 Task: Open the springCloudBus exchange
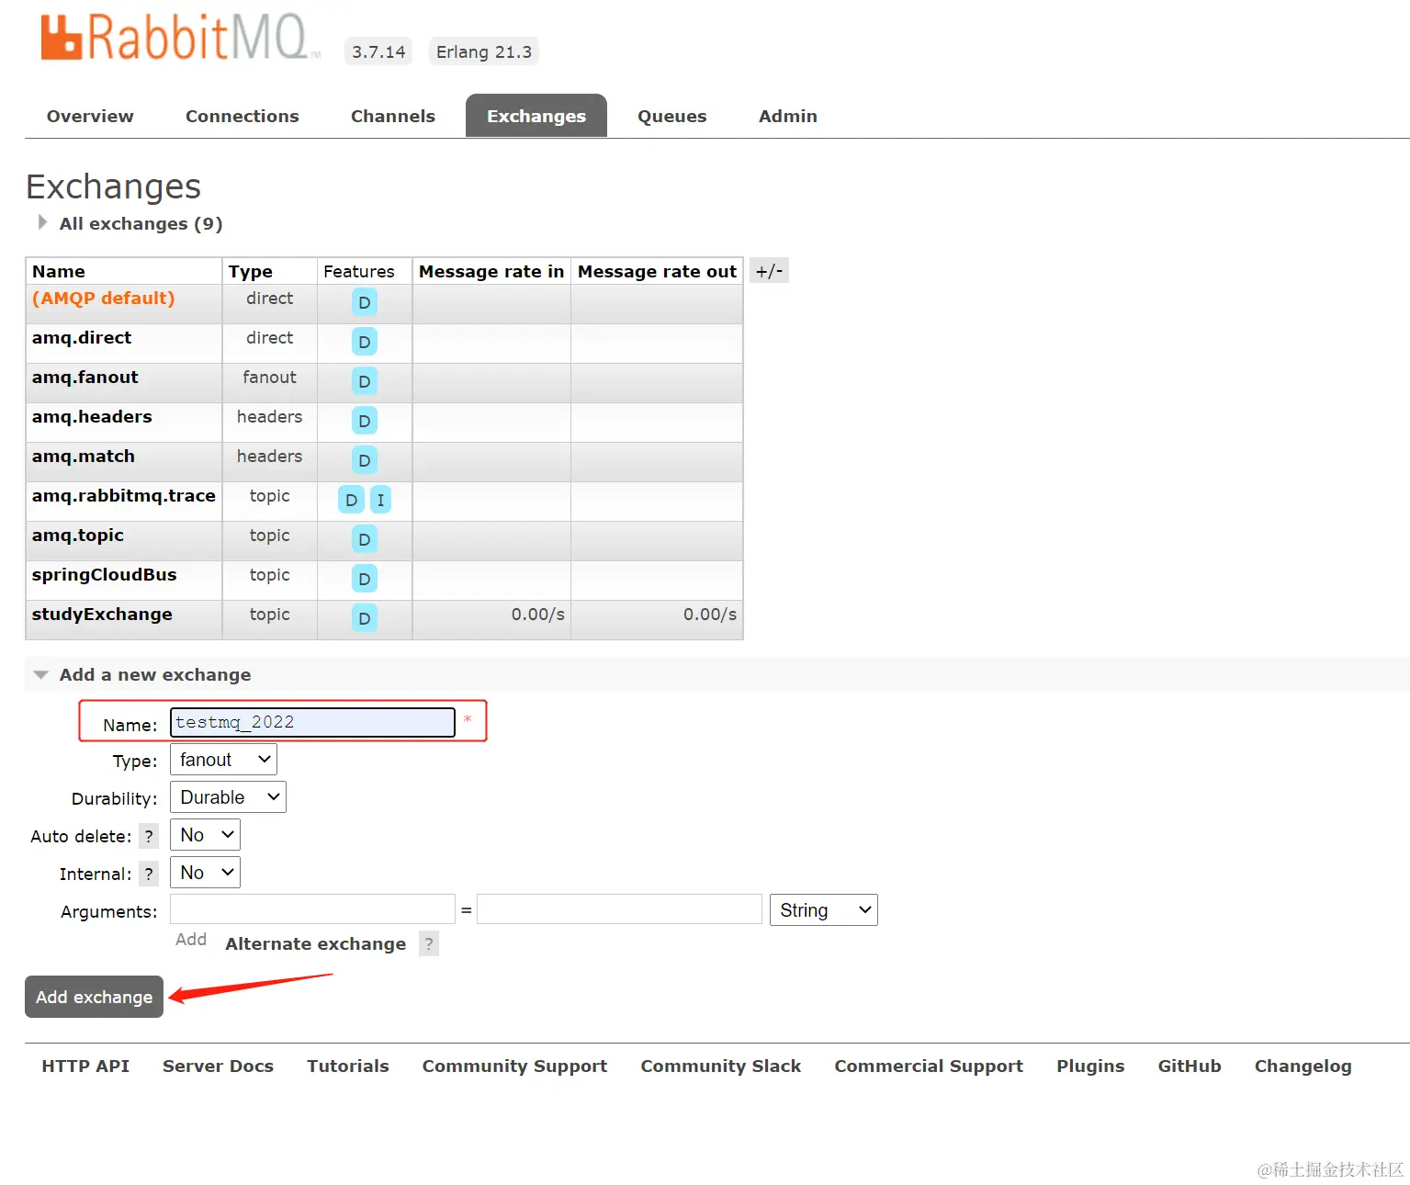pos(105,575)
